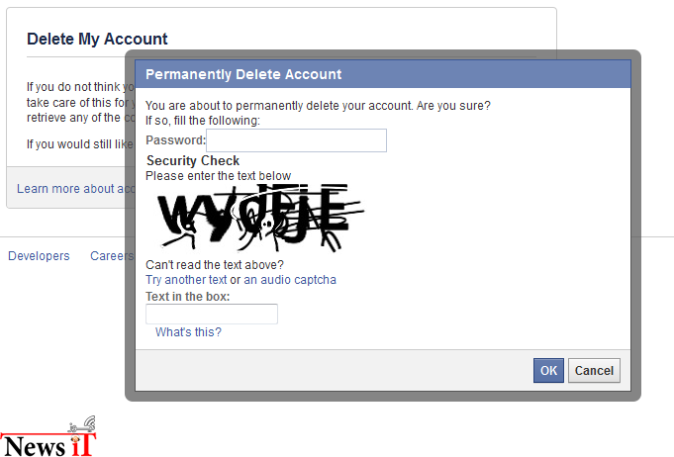
Task: Dismiss the dialog with the Cancel button
Action: coord(594,370)
